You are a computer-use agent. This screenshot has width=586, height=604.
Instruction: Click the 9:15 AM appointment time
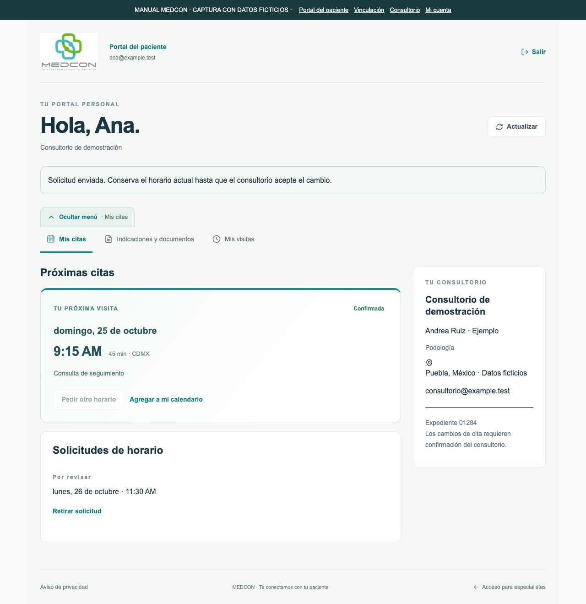tap(78, 351)
